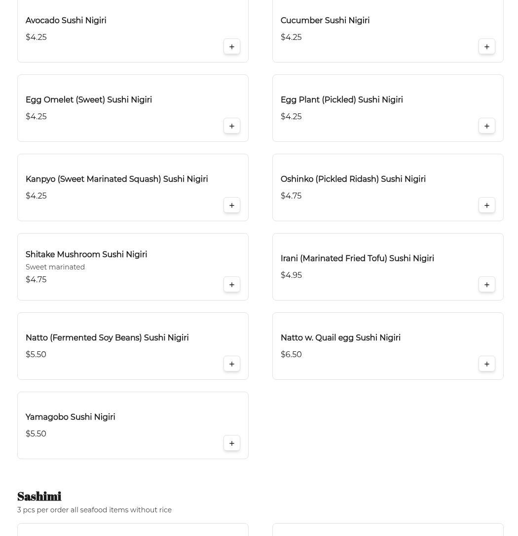Add Avocado Sushi Nigiri to order
The image size is (518, 536).
click(x=232, y=47)
